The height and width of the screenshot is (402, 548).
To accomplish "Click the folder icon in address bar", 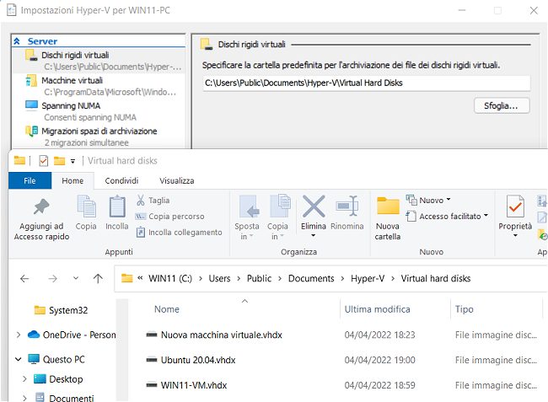I will click(x=126, y=278).
